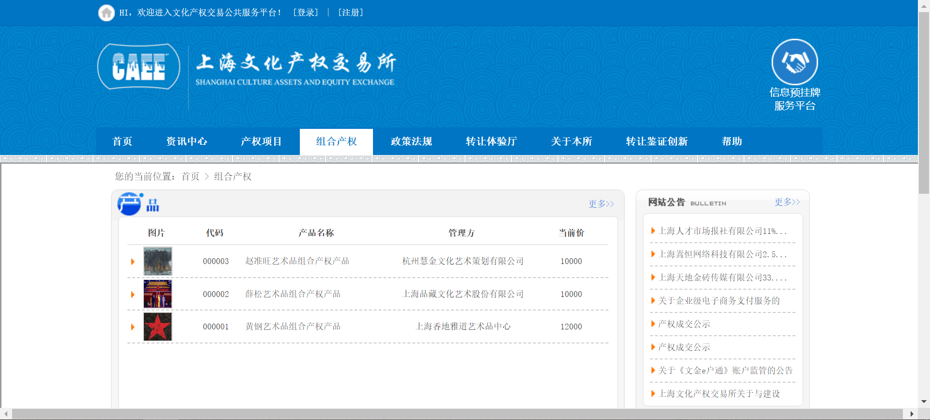
Task: Click arrow bullet before 文金e户通 notice
Action: tap(653, 371)
